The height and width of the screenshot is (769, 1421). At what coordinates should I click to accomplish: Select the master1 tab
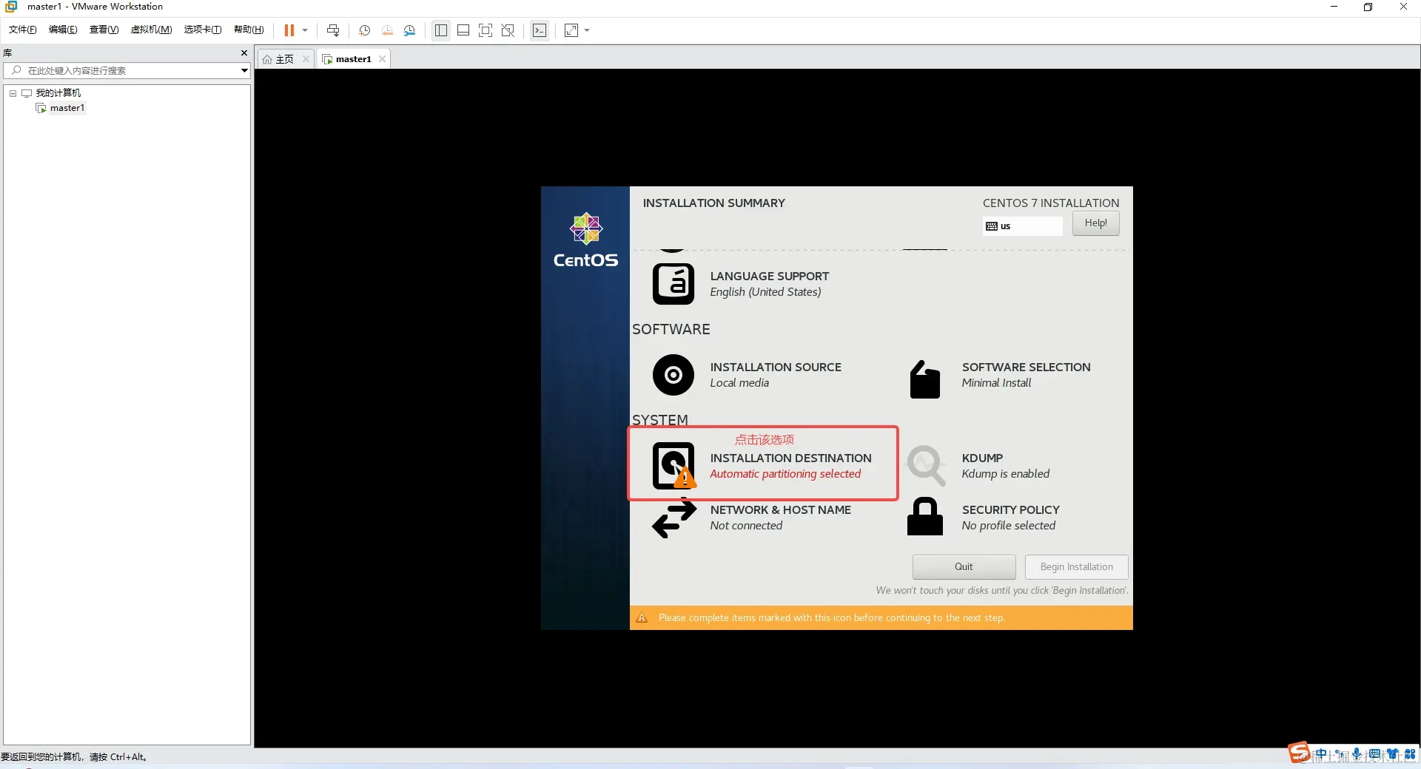pos(353,59)
